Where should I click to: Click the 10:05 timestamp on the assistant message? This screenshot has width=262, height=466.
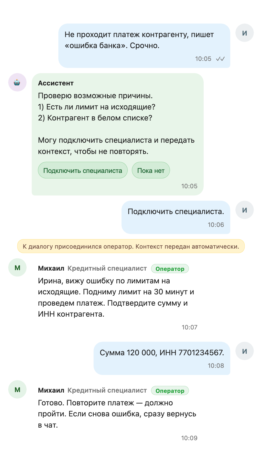click(x=189, y=186)
